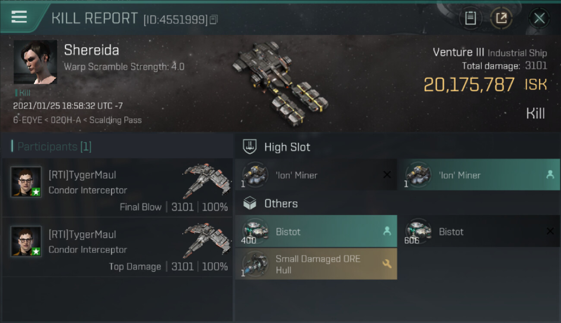Open the Final Blow TygerMaul portrait
The image size is (561, 323).
[26, 182]
